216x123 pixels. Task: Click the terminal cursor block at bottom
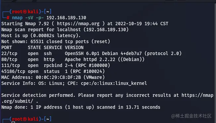tap(13, 122)
